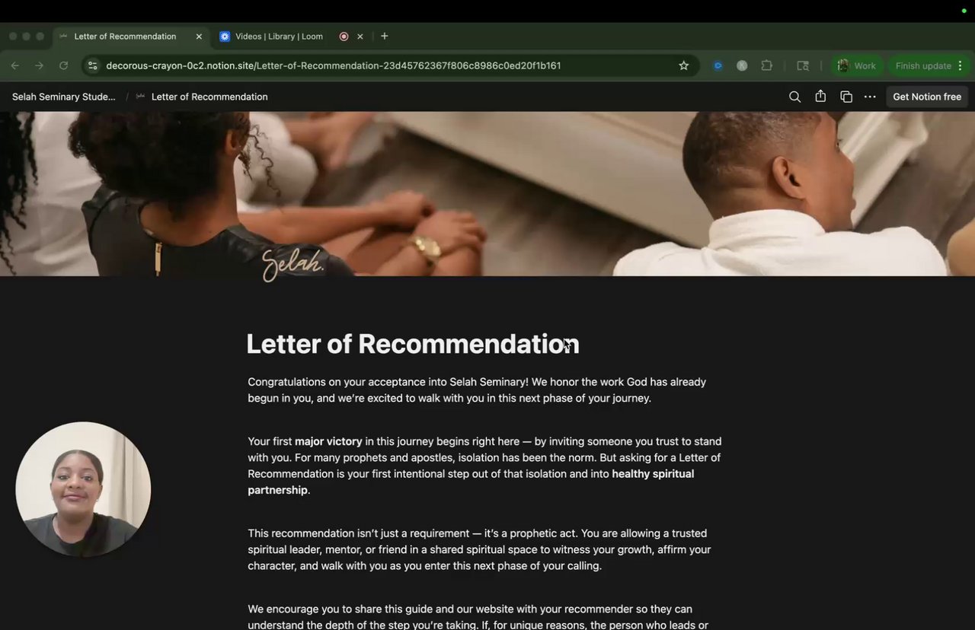Expand Chrome menu beside Finish update

tap(960, 65)
